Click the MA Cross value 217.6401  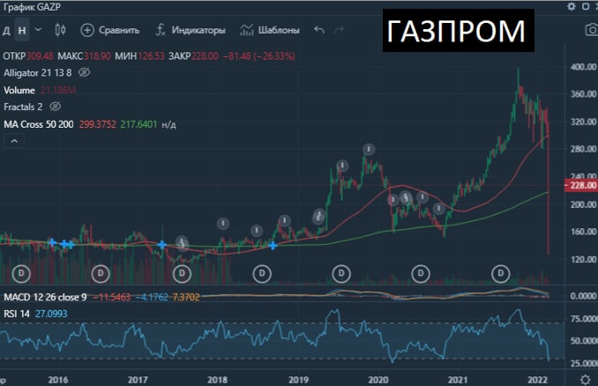[x=138, y=124]
